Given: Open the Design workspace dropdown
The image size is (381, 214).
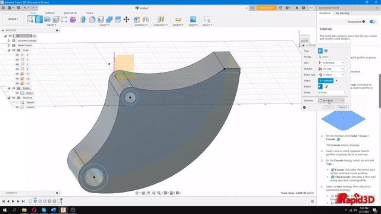Looking at the screenshot, I should click(x=13, y=19).
